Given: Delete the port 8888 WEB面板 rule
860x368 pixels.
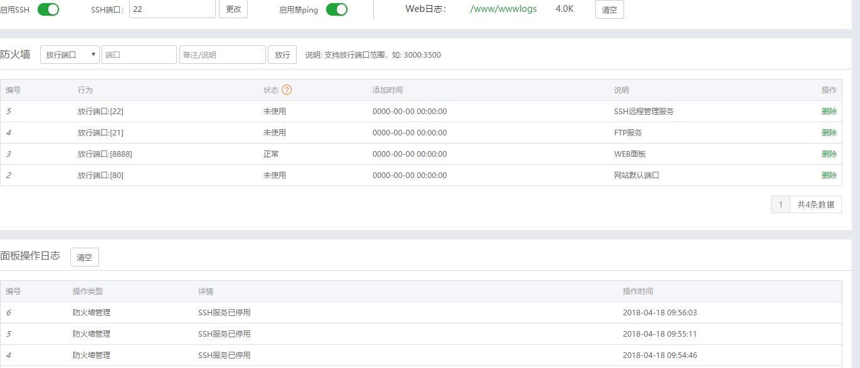Looking at the screenshot, I should coord(829,154).
